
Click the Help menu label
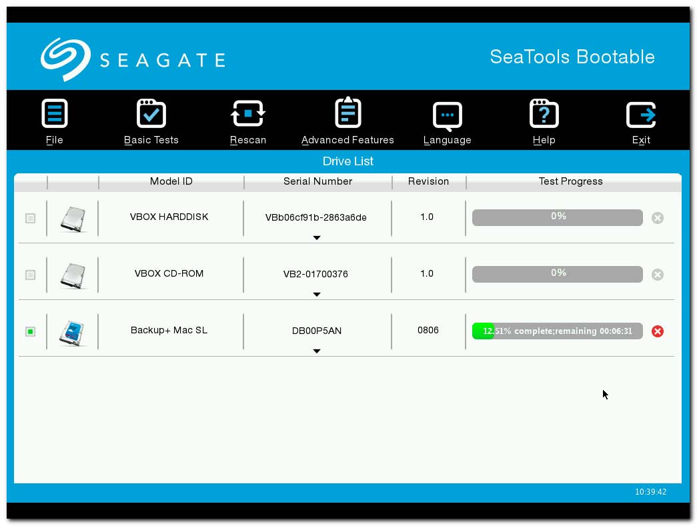pos(544,141)
